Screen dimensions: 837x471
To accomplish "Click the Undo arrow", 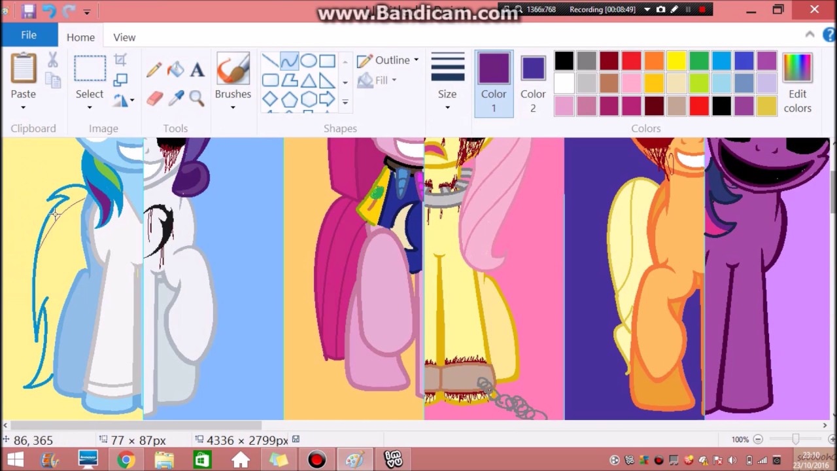I will coord(49,10).
